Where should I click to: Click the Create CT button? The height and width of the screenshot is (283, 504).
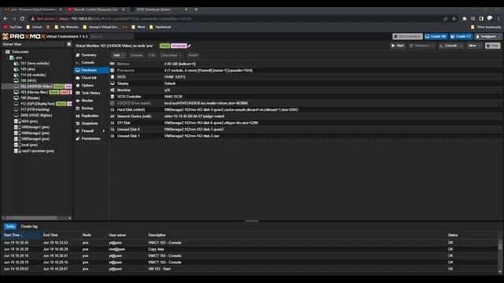click(461, 37)
